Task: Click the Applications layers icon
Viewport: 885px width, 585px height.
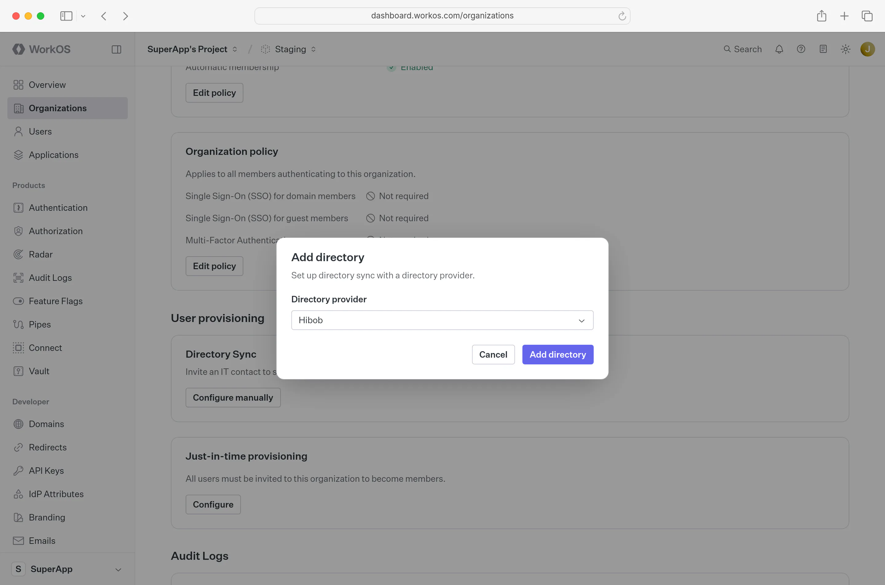Action: 18,155
